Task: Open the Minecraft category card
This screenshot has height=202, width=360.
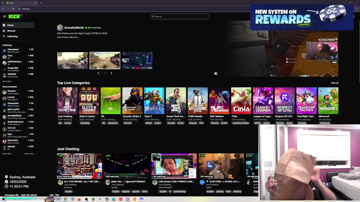Action: tap(328, 101)
